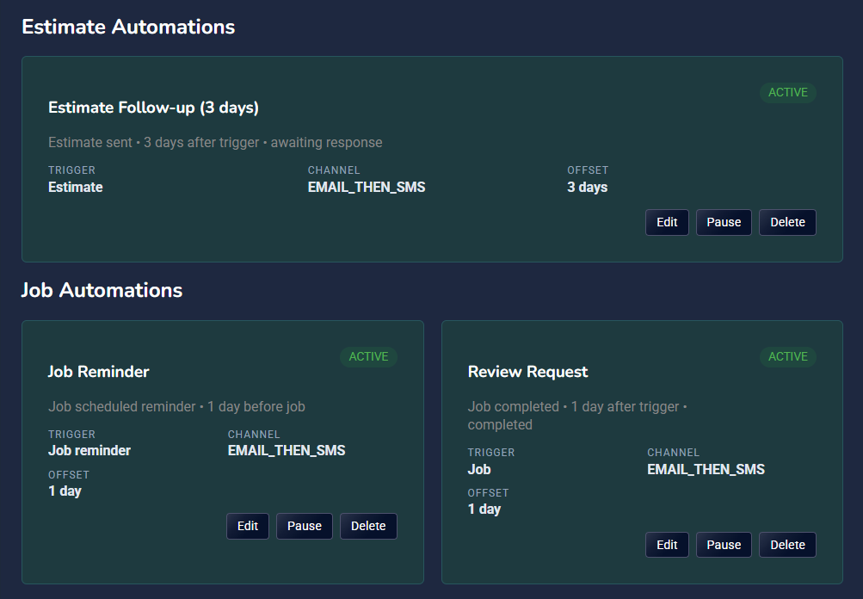
Task: Click description 'Job scheduled reminder • 1 day before job'
Action: click(176, 407)
